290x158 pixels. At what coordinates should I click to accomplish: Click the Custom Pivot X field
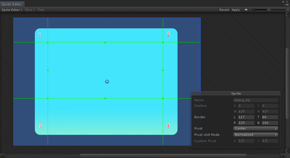pyautogui.click(x=246, y=141)
